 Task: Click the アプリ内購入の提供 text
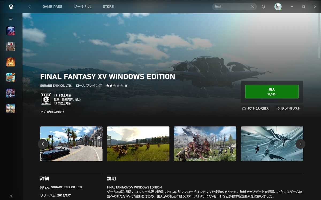[52, 112]
